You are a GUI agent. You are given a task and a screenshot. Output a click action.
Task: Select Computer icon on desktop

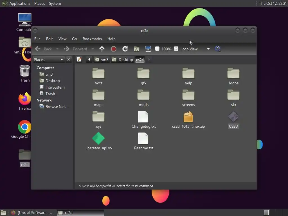pos(25,22)
